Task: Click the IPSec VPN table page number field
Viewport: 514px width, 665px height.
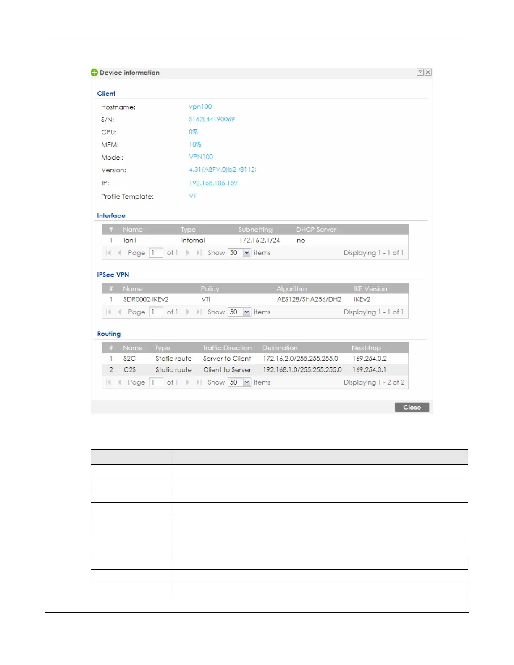Action: tap(156, 312)
